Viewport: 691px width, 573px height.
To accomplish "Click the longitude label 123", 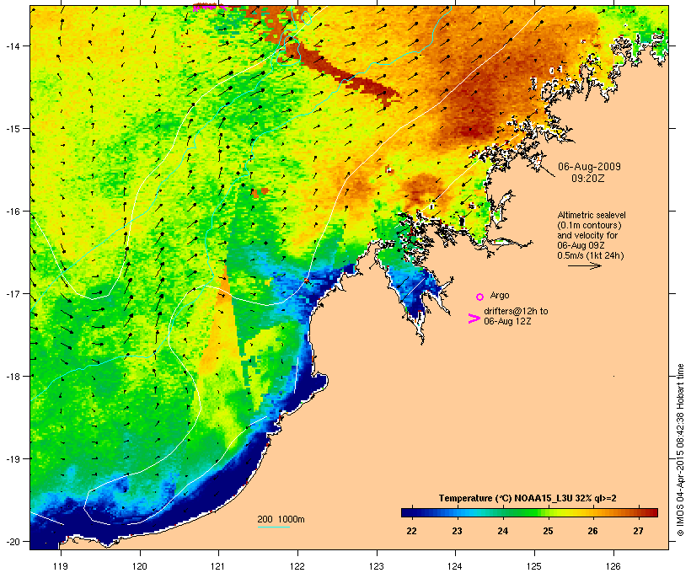I will [377, 566].
